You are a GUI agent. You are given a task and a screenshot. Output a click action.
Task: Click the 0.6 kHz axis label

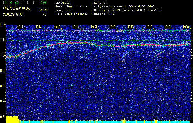click(2, 117)
